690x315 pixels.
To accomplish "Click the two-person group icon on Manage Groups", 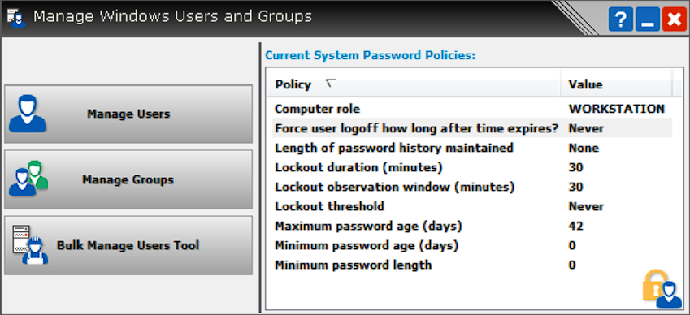I will click(x=28, y=179).
